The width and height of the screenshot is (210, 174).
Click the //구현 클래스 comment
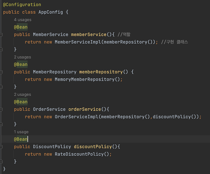pos(174,42)
